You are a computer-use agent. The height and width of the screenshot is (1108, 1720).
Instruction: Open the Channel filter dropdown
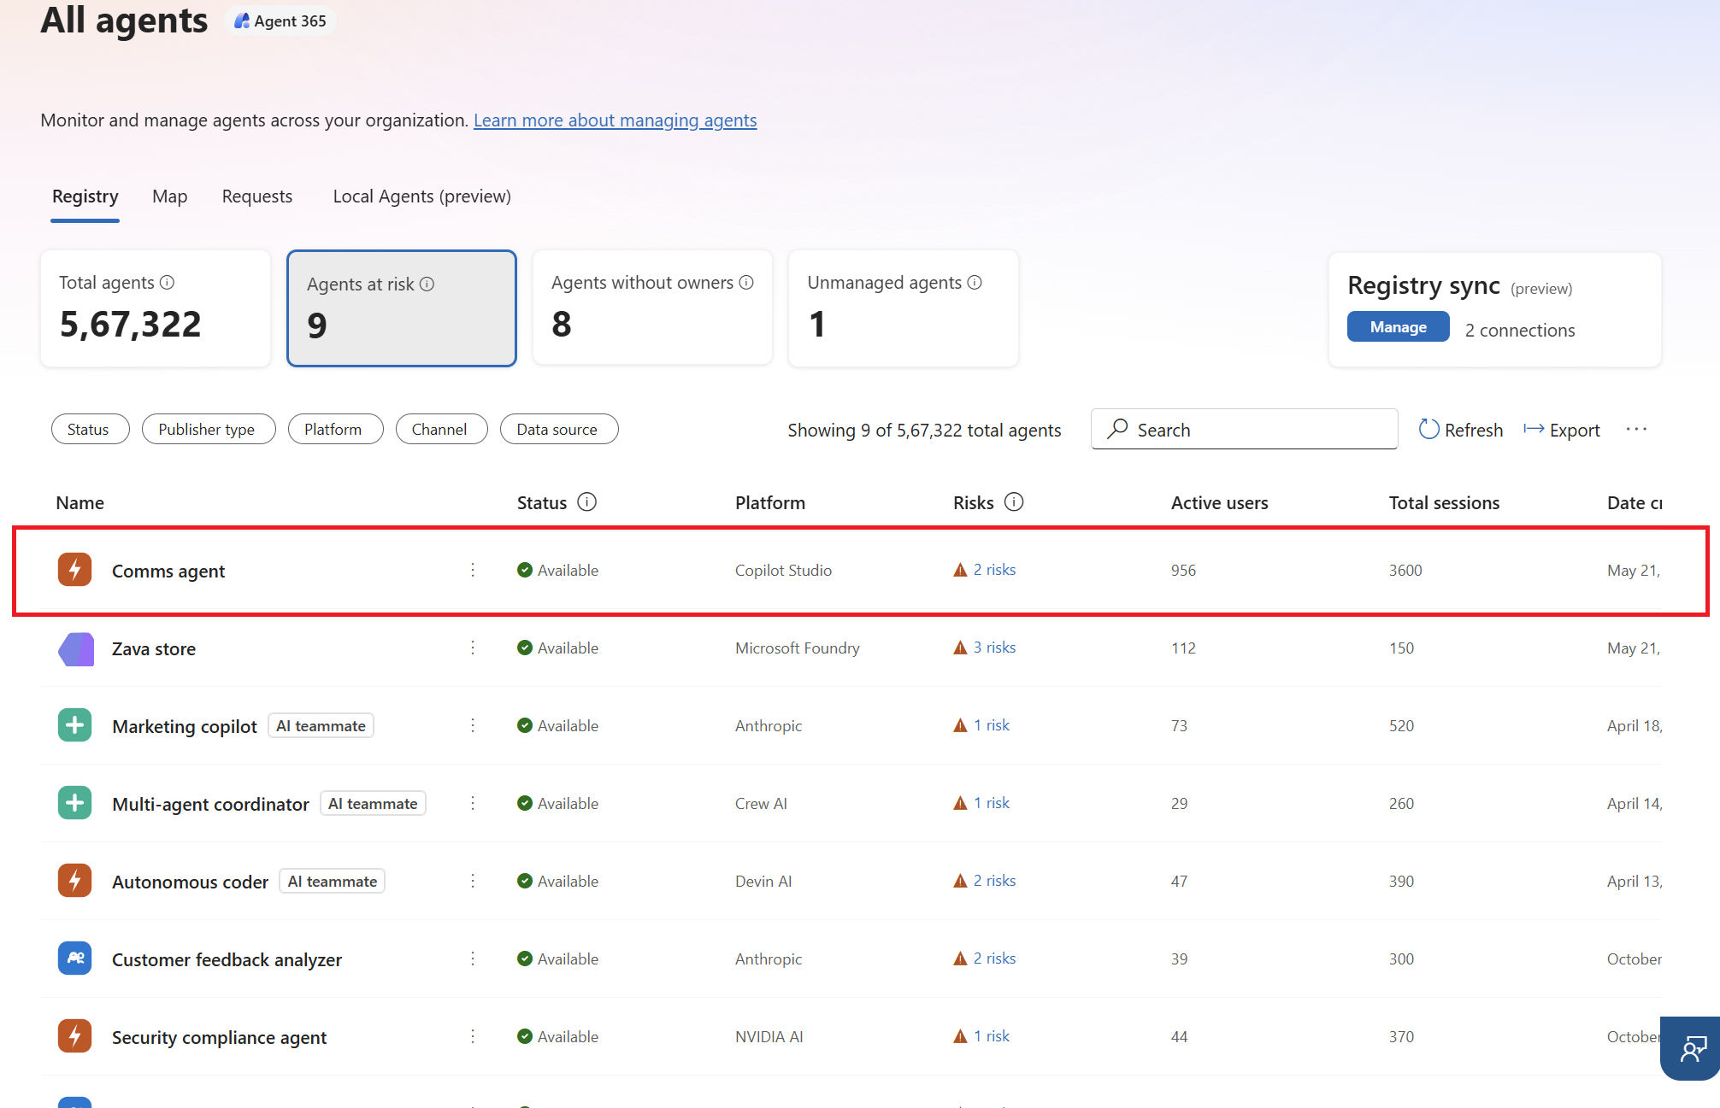(441, 429)
